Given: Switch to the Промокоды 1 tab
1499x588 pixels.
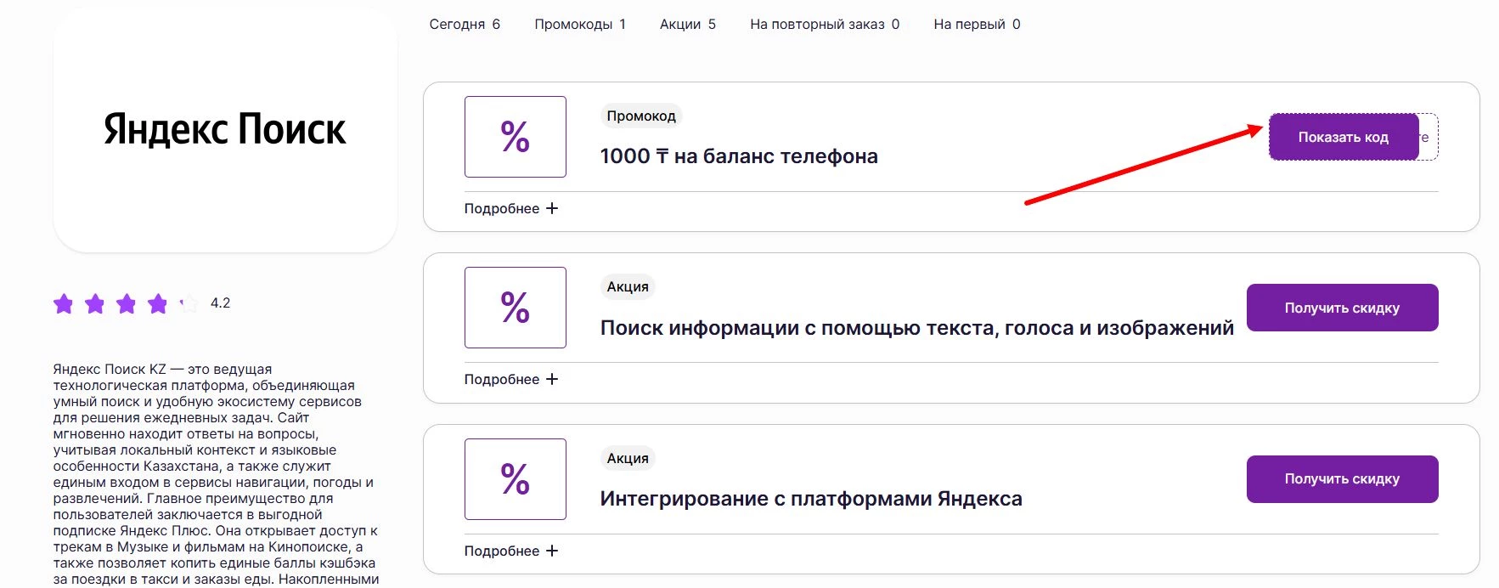Looking at the screenshot, I should point(580,25).
